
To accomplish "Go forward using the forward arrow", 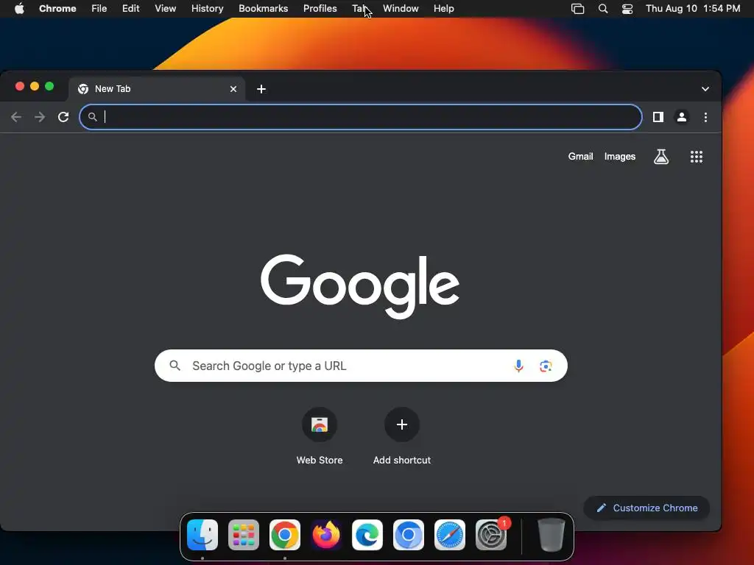I will 40,117.
